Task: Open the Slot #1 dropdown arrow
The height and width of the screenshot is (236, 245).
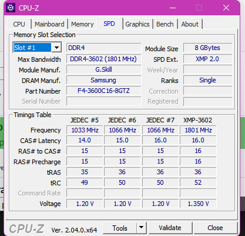Action: click(x=56, y=48)
